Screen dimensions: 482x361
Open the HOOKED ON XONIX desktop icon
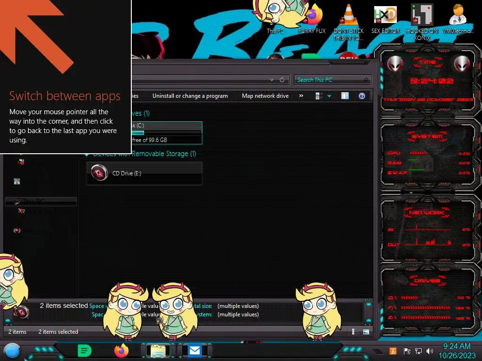click(422, 22)
